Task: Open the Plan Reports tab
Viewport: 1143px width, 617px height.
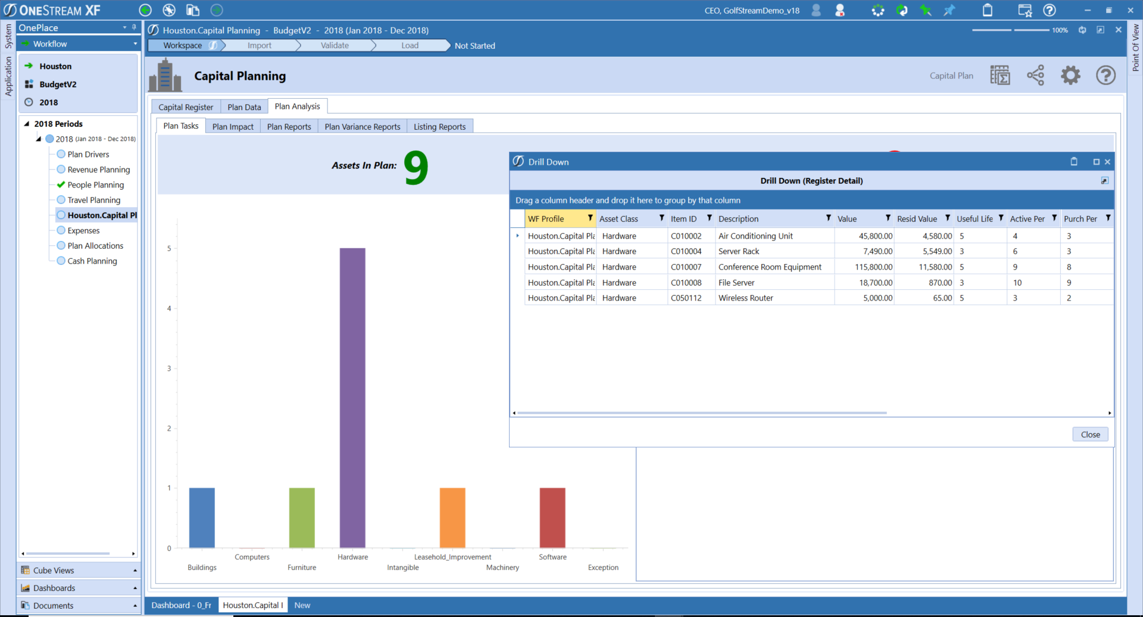Action: click(289, 127)
